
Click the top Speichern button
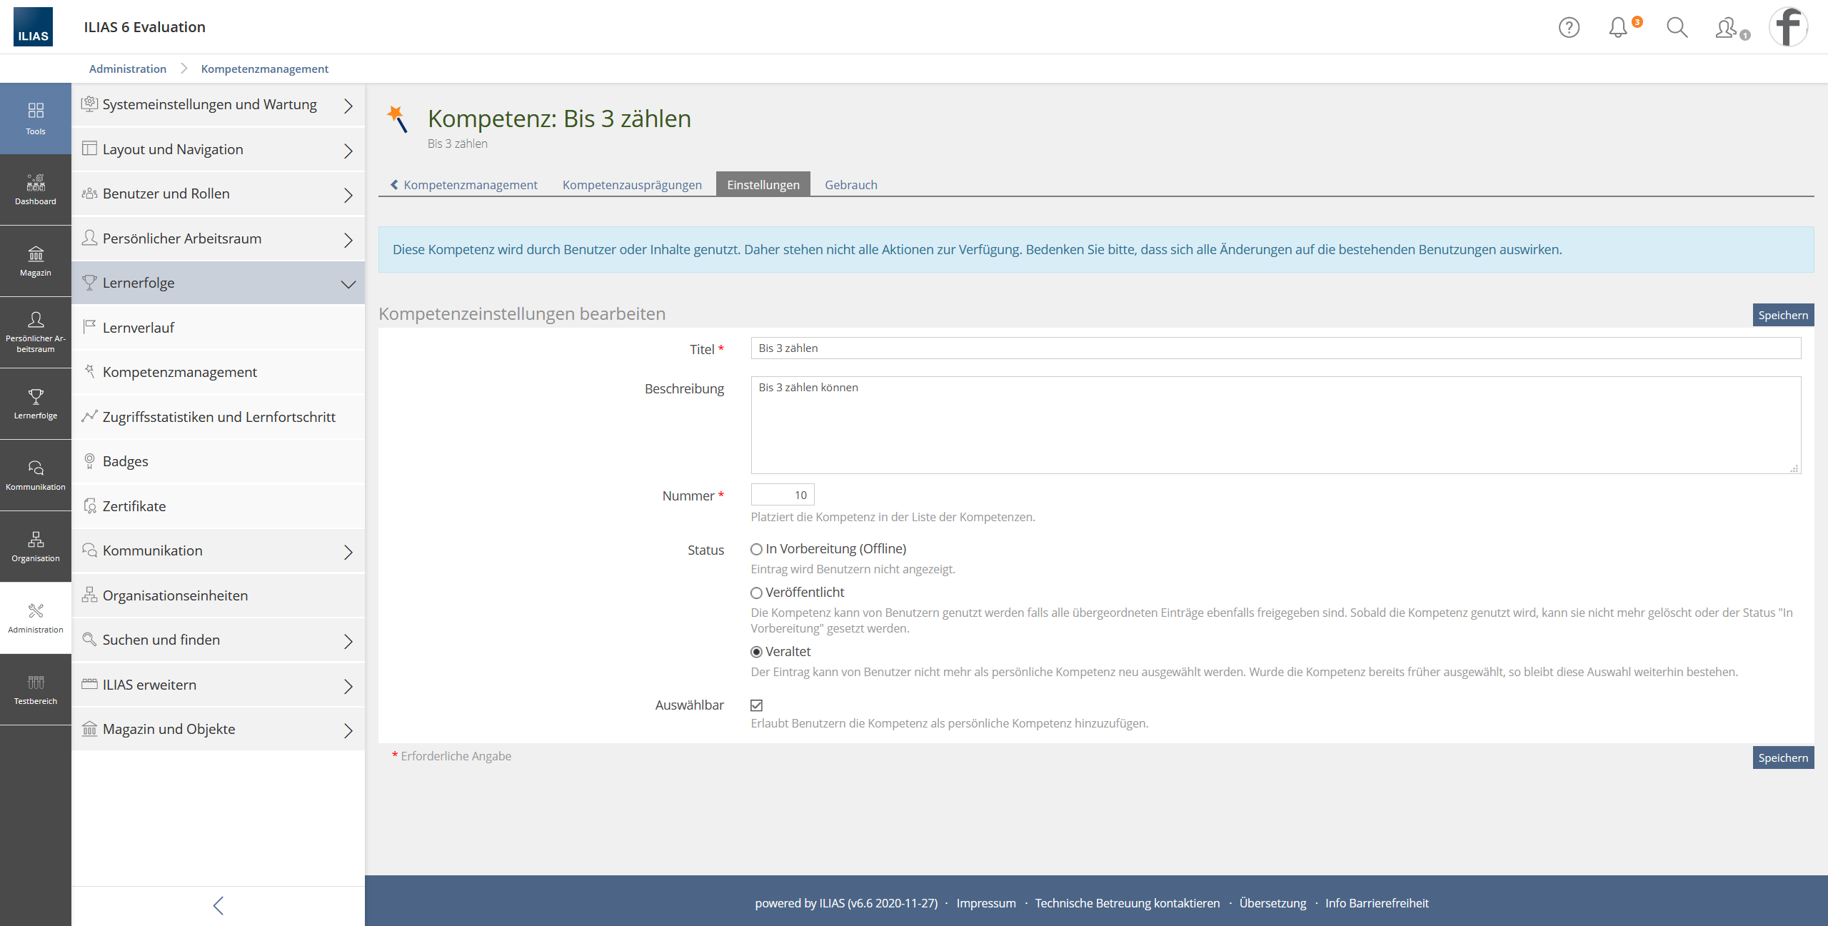point(1782,315)
